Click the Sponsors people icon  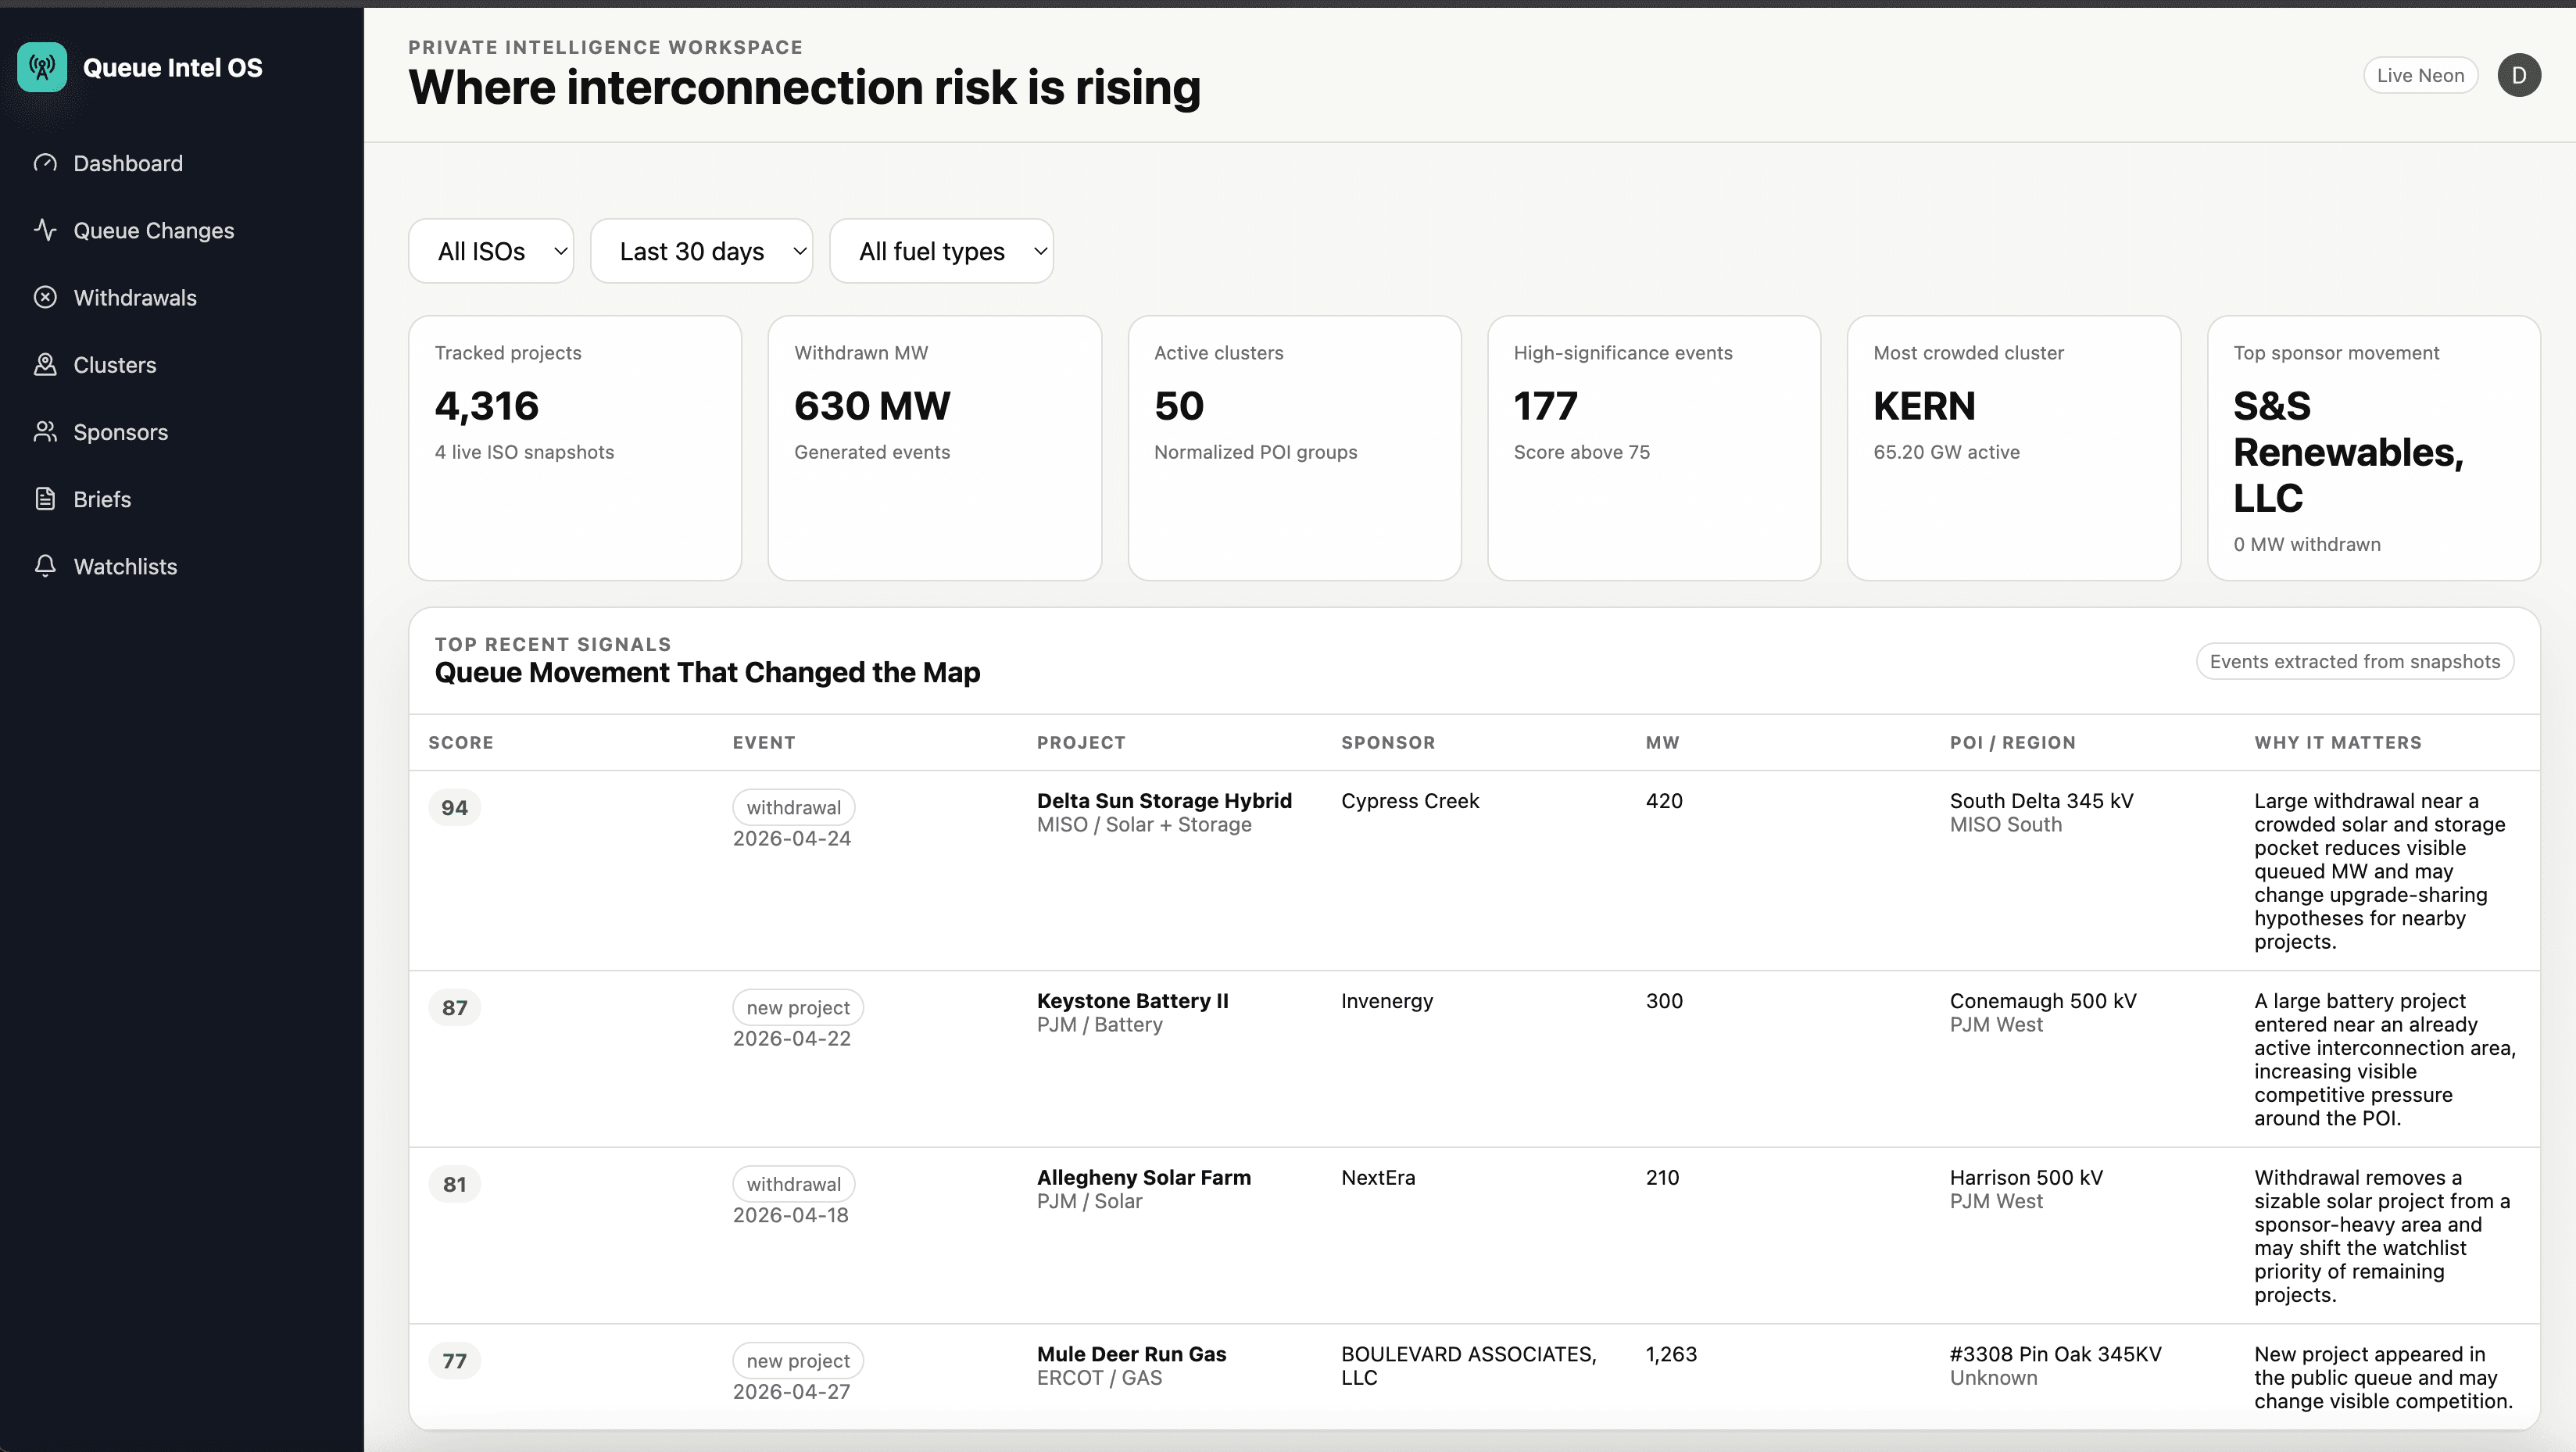coord(45,431)
